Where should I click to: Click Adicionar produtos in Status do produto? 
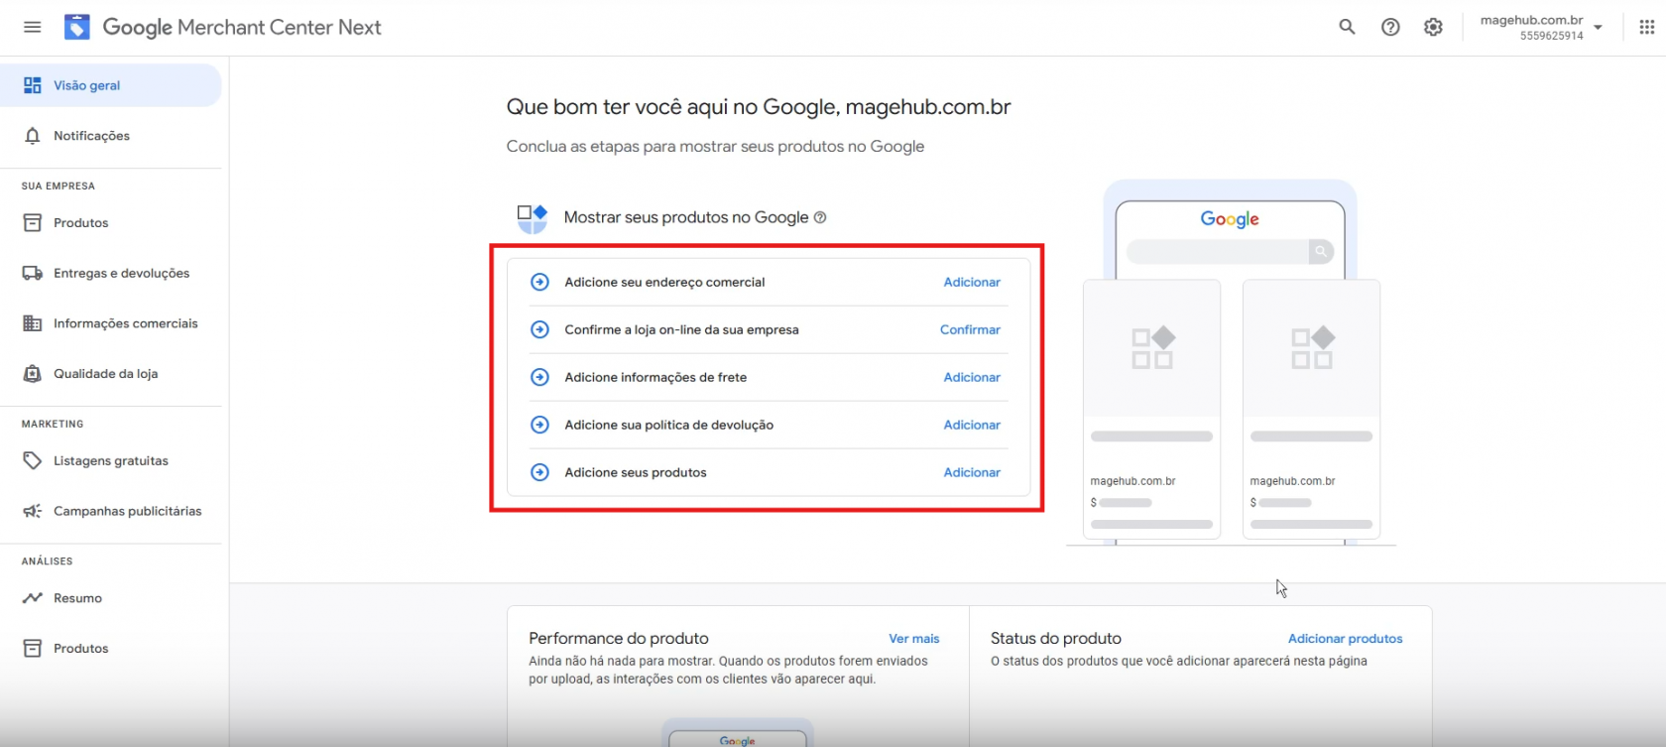pyautogui.click(x=1345, y=639)
